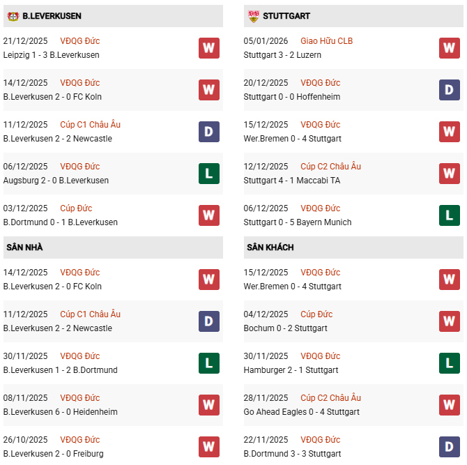The image size is (467, 465).
Task: Click the B.Leverkusen club logo
Action: [13, 15]
